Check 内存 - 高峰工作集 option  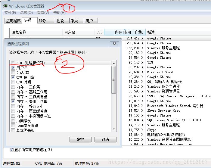(13, 92)
